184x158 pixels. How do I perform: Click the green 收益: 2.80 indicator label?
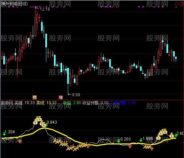point(72,103)
